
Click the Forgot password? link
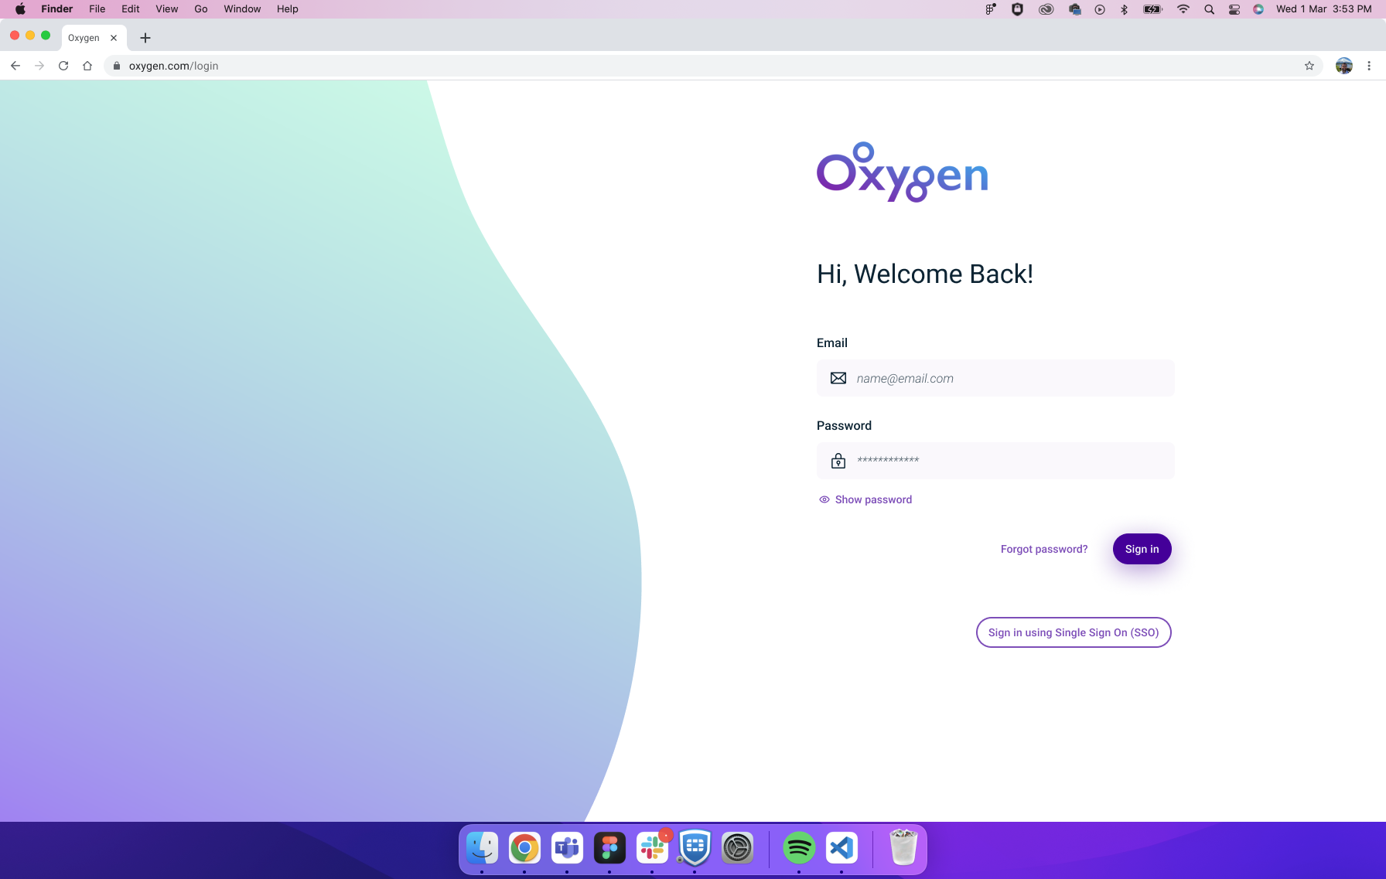(x=1044, y=549)
